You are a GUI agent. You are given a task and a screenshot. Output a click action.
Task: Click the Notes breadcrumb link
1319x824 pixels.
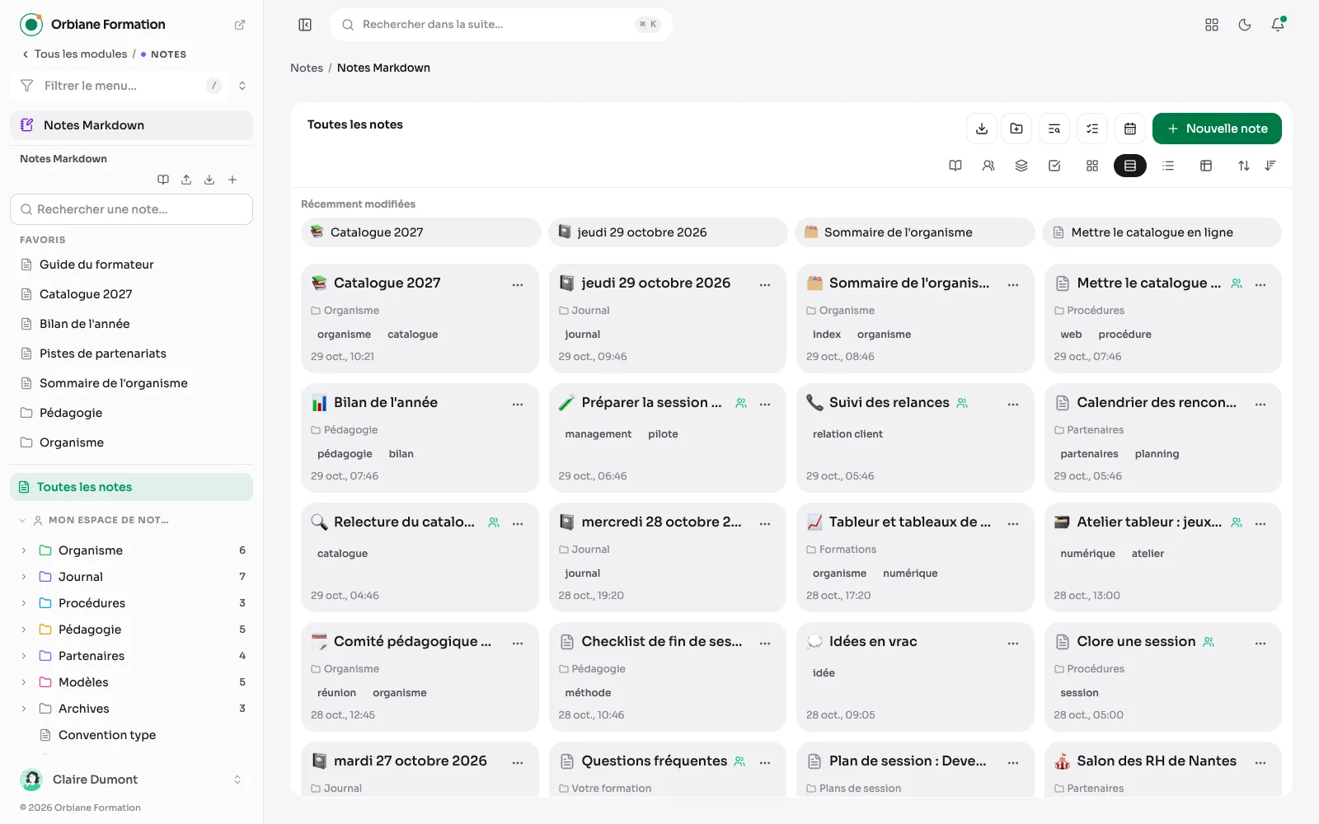pos(307,68)
